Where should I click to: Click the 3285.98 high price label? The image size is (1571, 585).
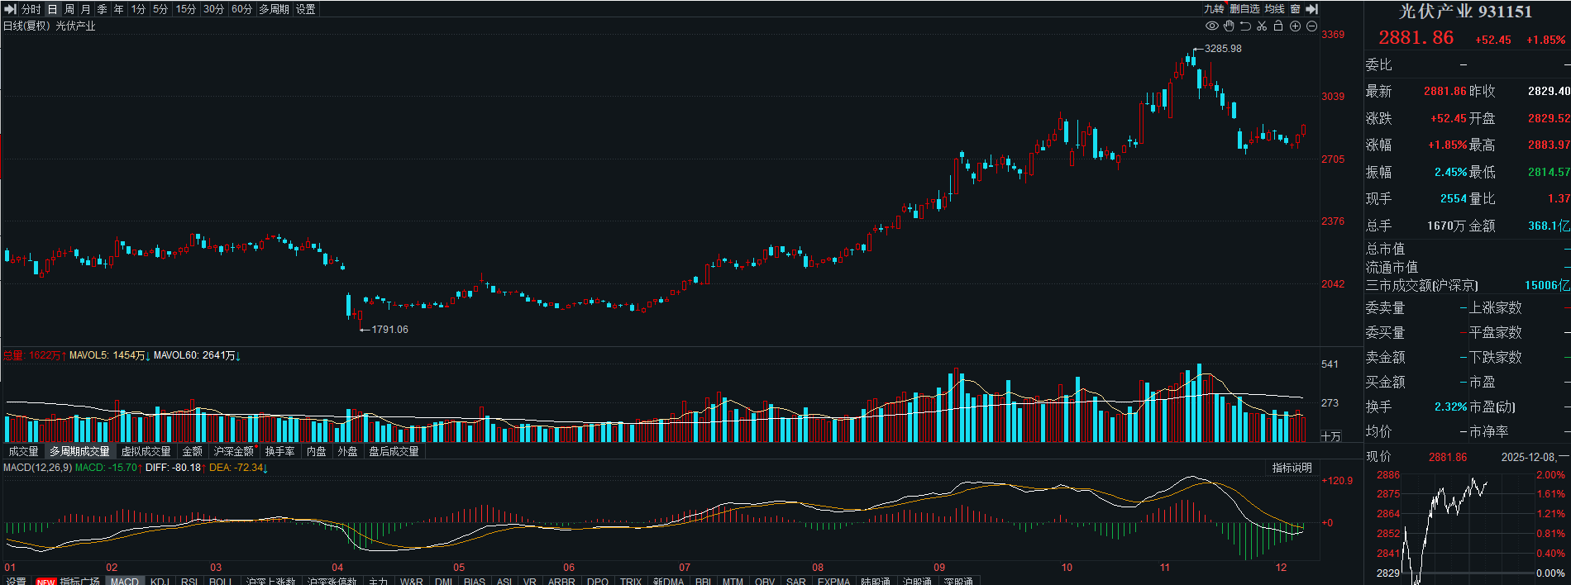pyautogui.click(x=1223, y=49)
